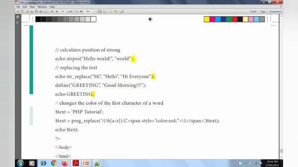Click the line "// replacing the text"
The image size is (298, 167).
pyautogui.click(x=76, y=68)
